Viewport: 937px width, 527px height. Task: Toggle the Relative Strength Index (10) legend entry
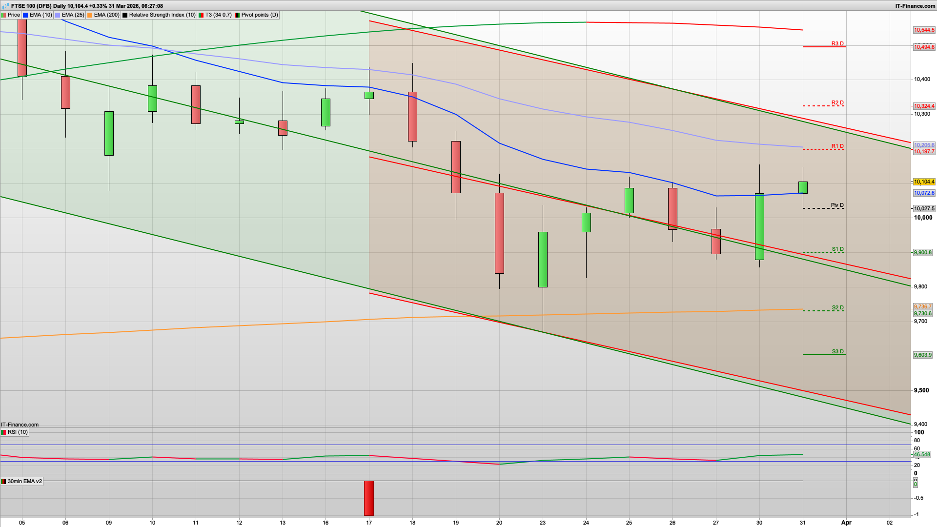(x=161, y=15)
